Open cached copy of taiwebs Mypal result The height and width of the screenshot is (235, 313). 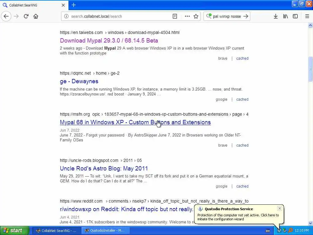242,58
